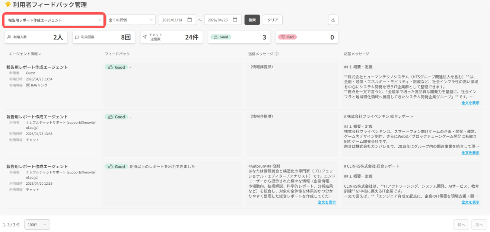Expand the 全ての評価 rating filter
Screen dimensions: 490x232
(x=131, y=20)
